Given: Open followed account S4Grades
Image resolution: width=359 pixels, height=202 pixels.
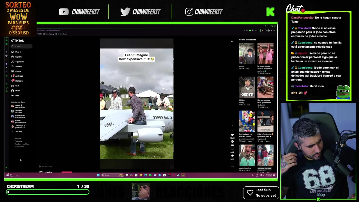Looking at the screenshot, I should 17,111.
